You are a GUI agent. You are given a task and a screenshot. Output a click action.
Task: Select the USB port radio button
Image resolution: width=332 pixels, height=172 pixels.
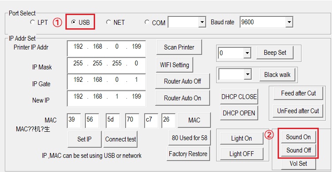[74, 22]
